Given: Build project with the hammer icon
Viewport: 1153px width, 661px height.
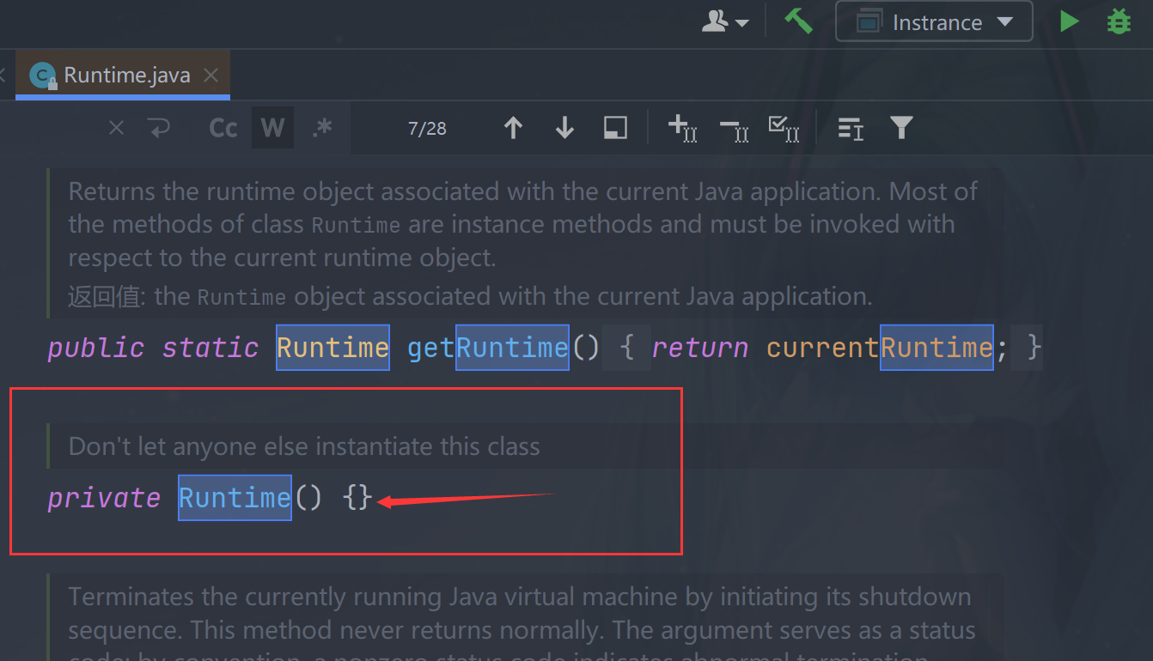Looking at the screenshot, I should click(798, 21).
